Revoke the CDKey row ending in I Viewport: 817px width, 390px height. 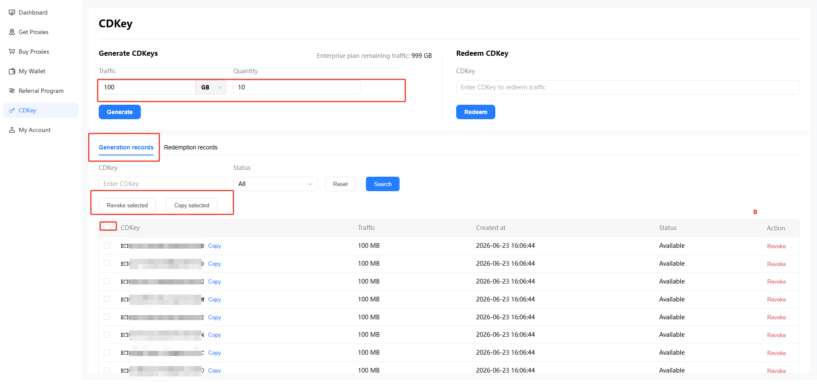pyautogui.click(x=776, y=317)
